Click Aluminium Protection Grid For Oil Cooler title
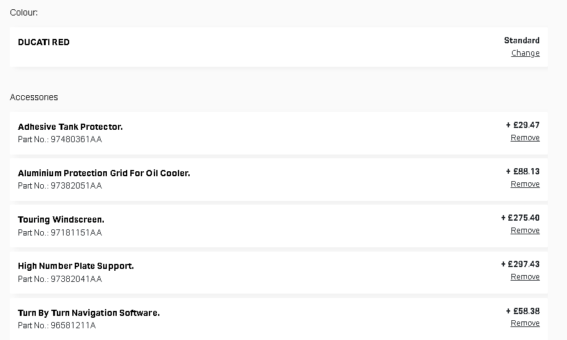567x340 pixels. (104, 174)
